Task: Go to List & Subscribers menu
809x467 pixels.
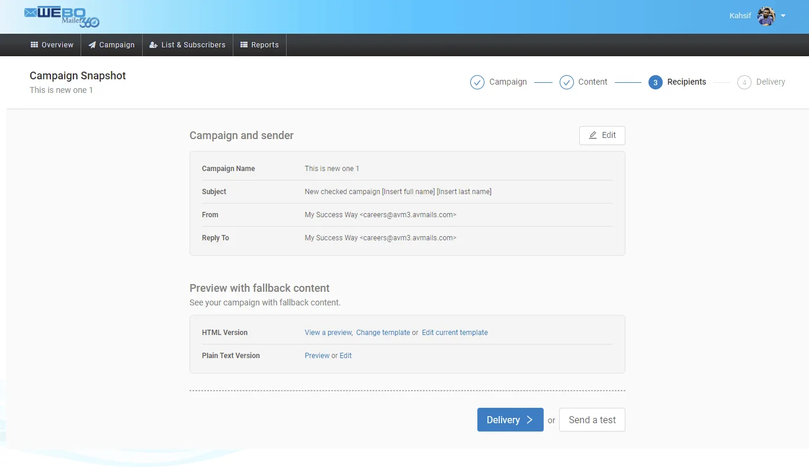Action: pyautogui.click(x=188, y=45)
